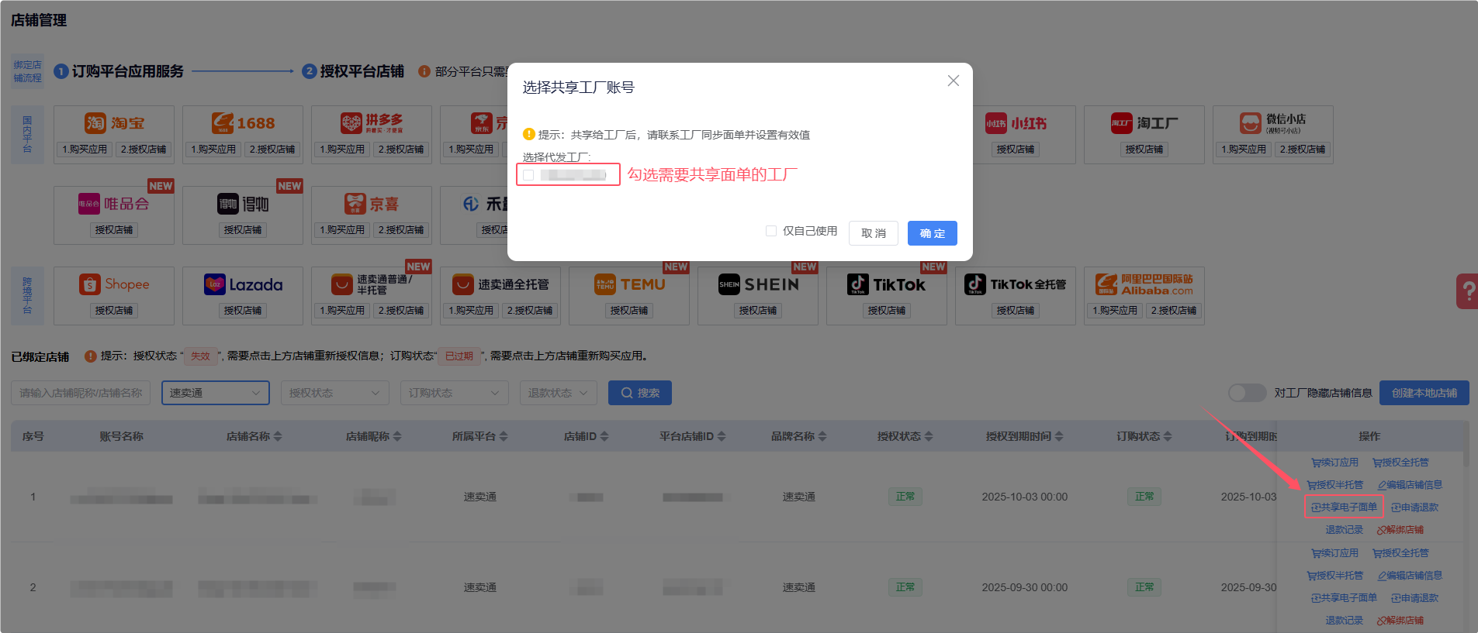
Task: Click the 淘宝 logo
Action: (x=114, y=123)
